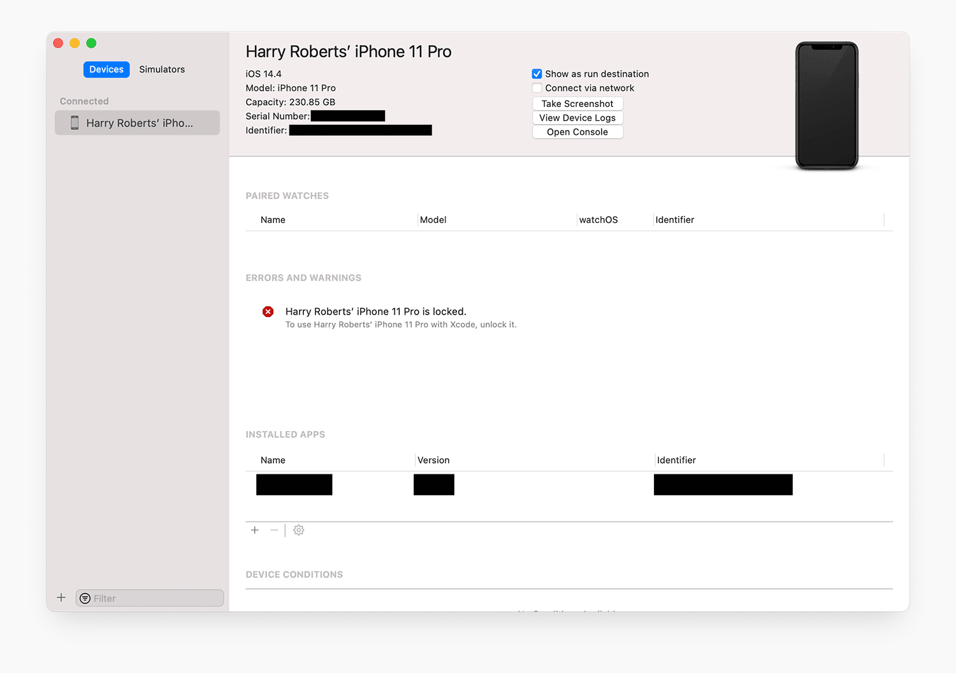Click the 'DEVICE CONDITIONS' section heading
The width and height of the screenshot is (956, 673).
(x=294, y=574)
